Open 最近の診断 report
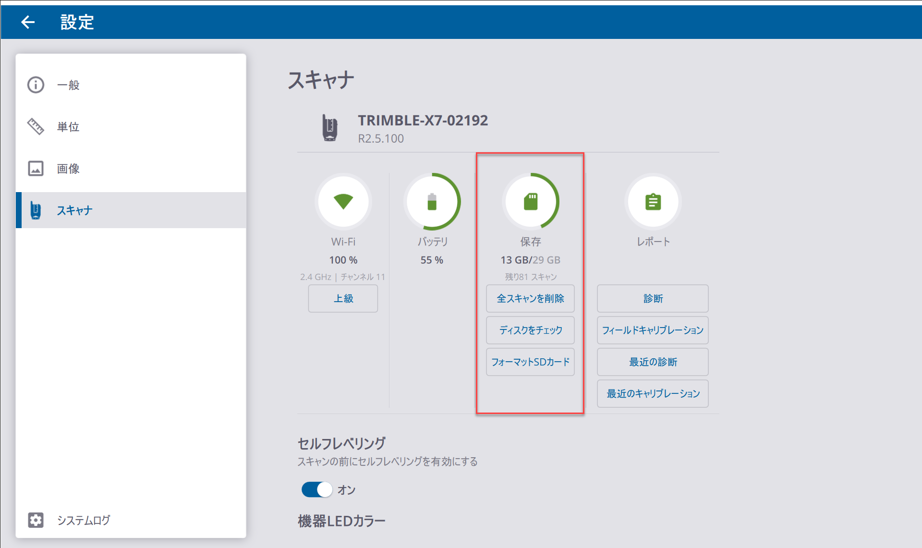The image size is (922, 548). (x=653, y=362)
